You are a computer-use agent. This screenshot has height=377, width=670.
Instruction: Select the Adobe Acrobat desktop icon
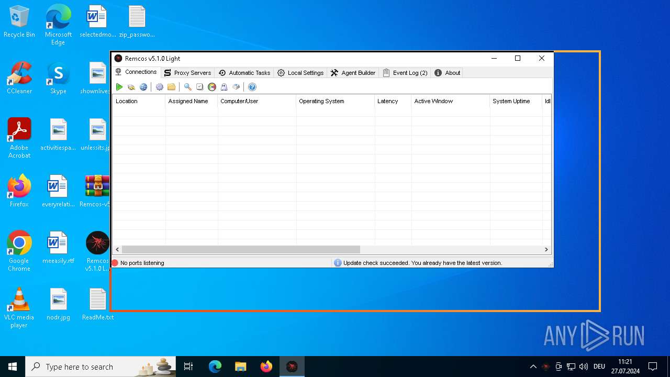point(19,138)
